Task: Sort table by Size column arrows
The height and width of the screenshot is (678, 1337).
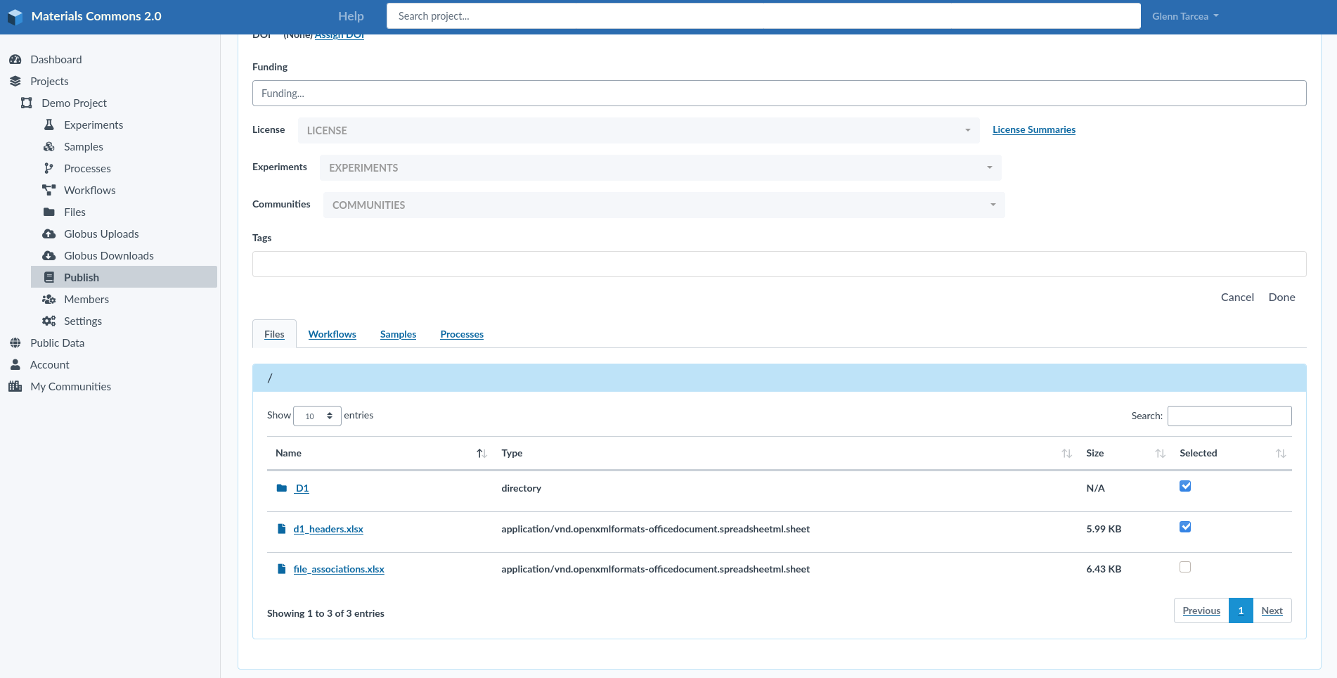Action: (1160, 454)
